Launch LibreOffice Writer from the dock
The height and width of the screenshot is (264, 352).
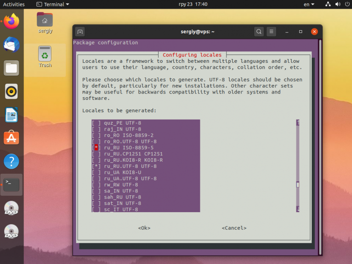point(11,115)
